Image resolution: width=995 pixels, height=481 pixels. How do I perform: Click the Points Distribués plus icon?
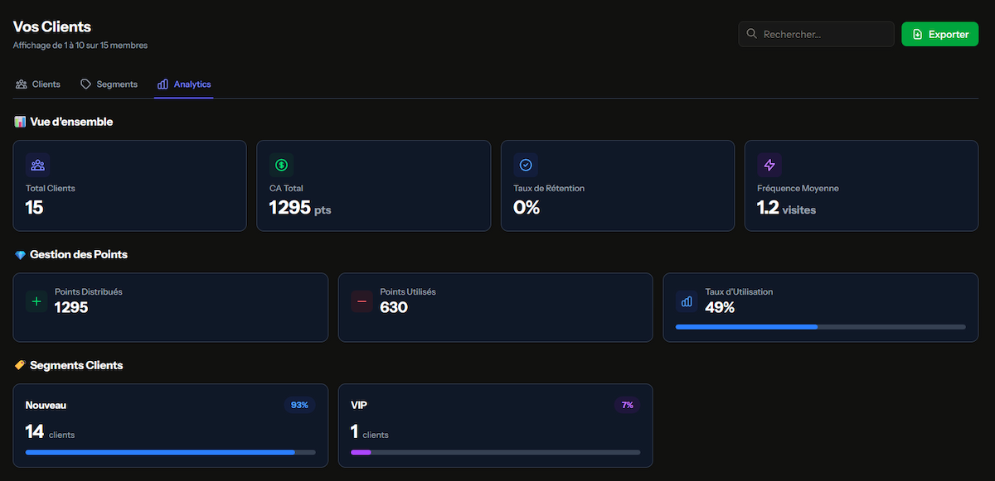(36, 301)
